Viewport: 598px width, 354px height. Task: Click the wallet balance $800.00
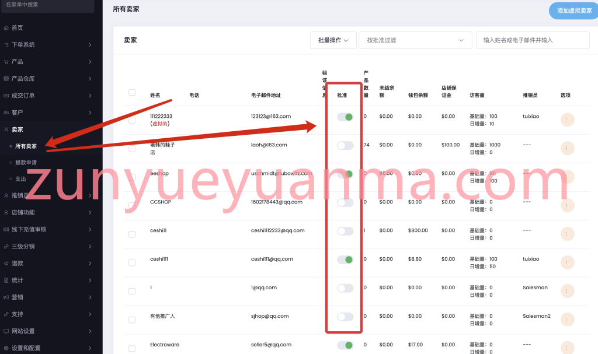[418, 230]
